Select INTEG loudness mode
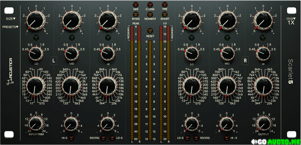The width and height of the screenshot is (301, 145). tap(136, 14)
